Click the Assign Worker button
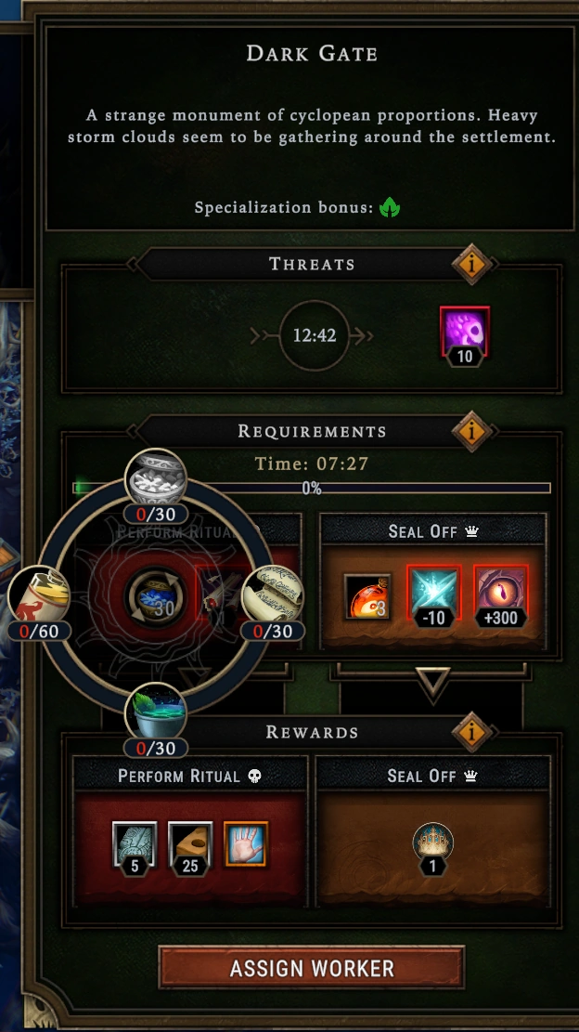Viewport: 579px width, 1032px height. 312,968
